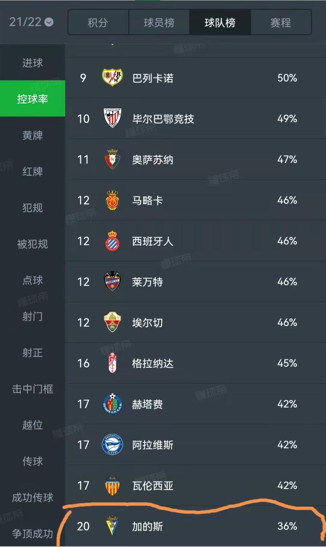Viewport: 326px width, 547px height.
Task: Select the 成功传球 (successful passes) sidebar stat
Action: pos(33,498)
